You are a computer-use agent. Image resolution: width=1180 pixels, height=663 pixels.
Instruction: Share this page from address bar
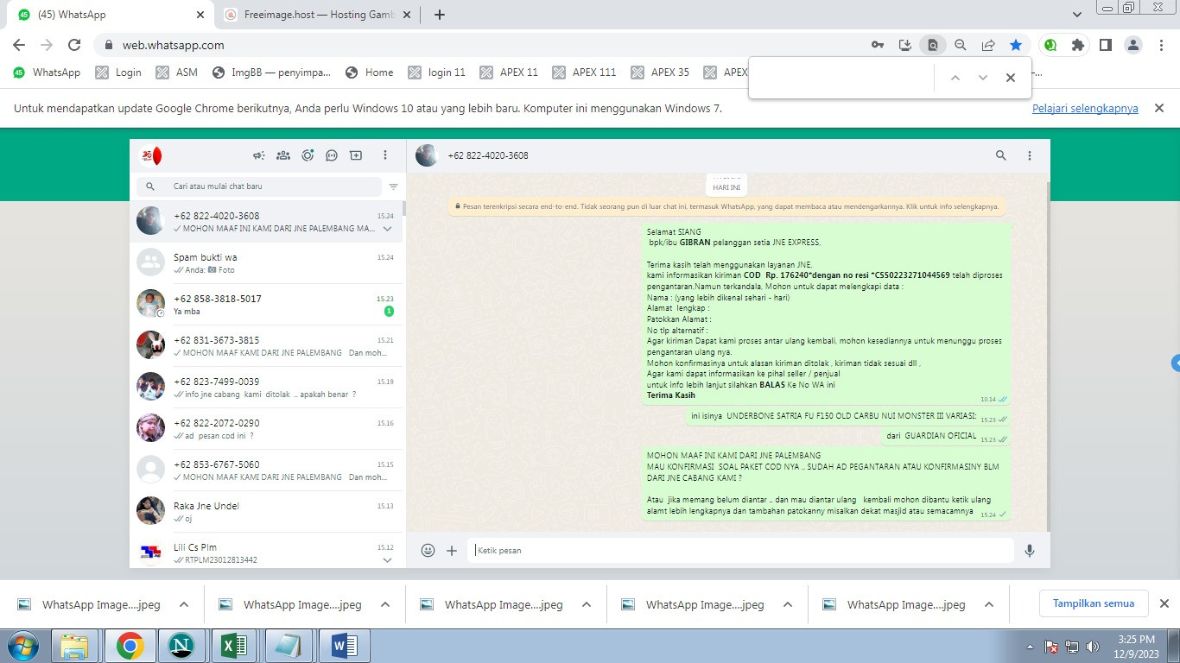point(988,45)
